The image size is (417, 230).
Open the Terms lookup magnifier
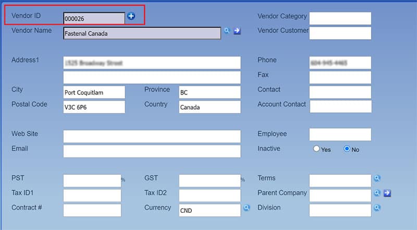tap(377, 178)
